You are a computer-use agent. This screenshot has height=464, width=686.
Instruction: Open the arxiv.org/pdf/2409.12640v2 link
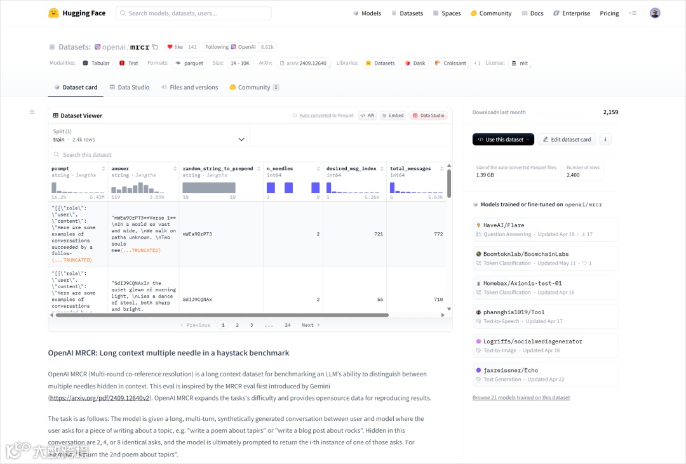[x=99, y=398]
